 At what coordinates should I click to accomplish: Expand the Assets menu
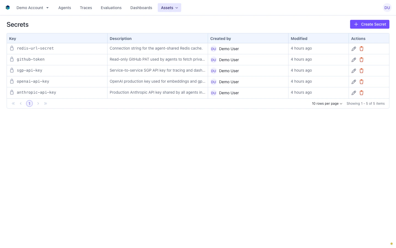pyautogui.click(x=169, y=8)
